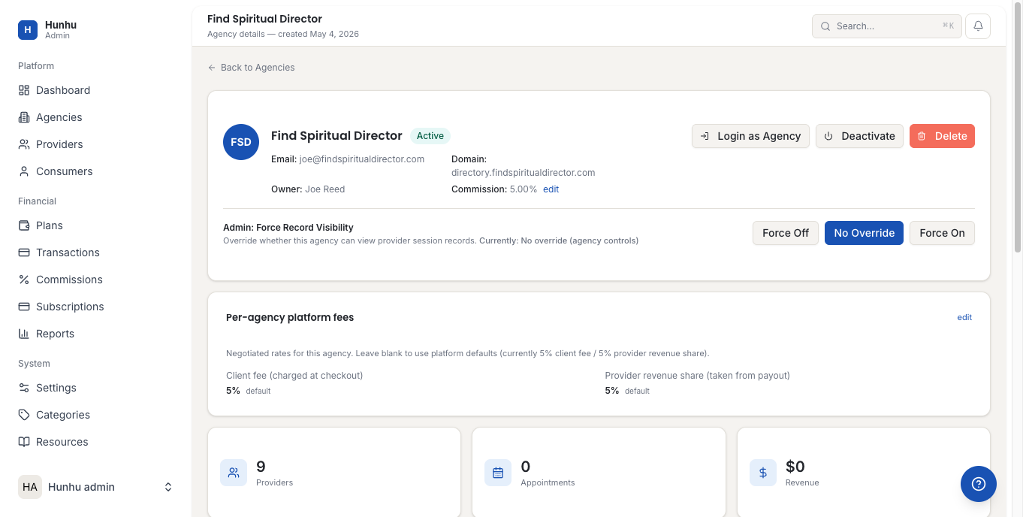The width and height of the screenshot is (1023, 517).
Task: Click the Active status badge
Action: [x=430, y=136]
